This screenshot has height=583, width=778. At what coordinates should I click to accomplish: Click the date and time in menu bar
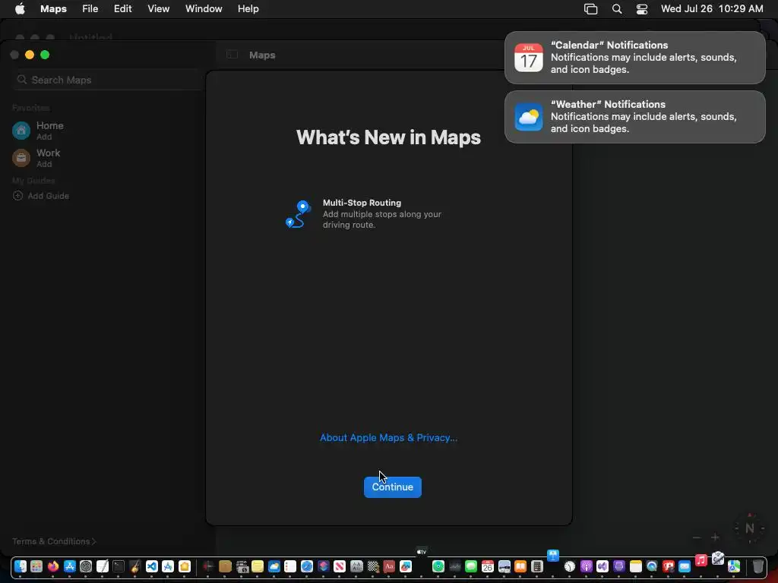[712, 9]
